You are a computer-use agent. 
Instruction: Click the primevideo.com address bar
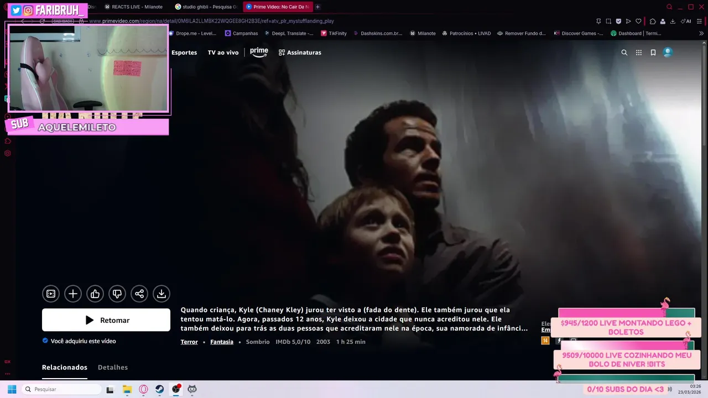(211, 21)
